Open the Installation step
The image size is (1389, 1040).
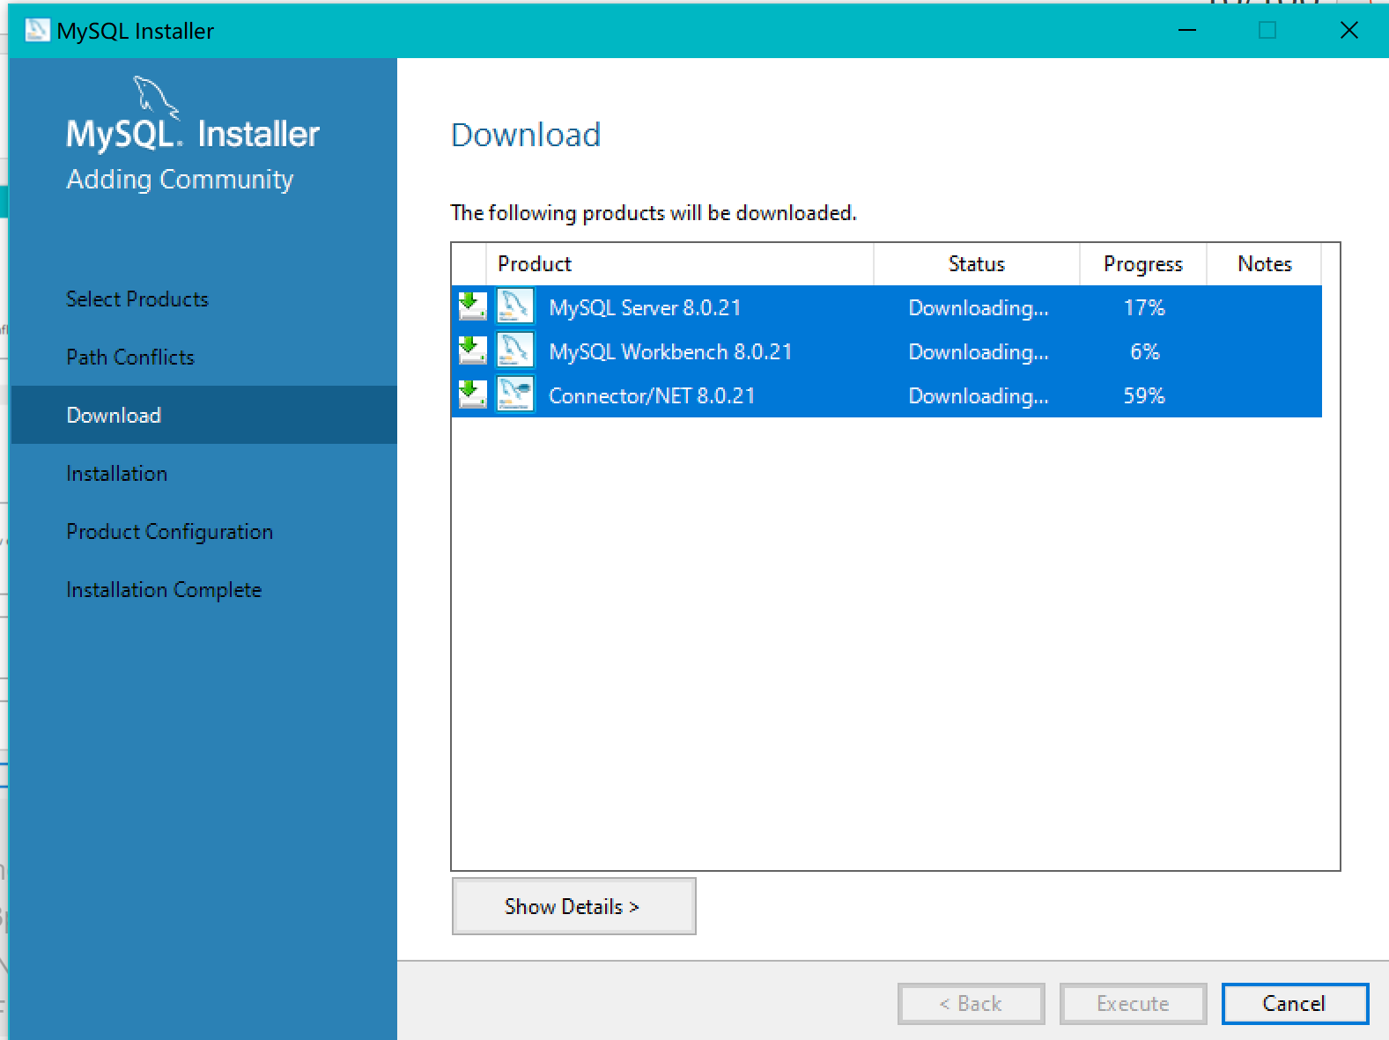click(117, 474)
